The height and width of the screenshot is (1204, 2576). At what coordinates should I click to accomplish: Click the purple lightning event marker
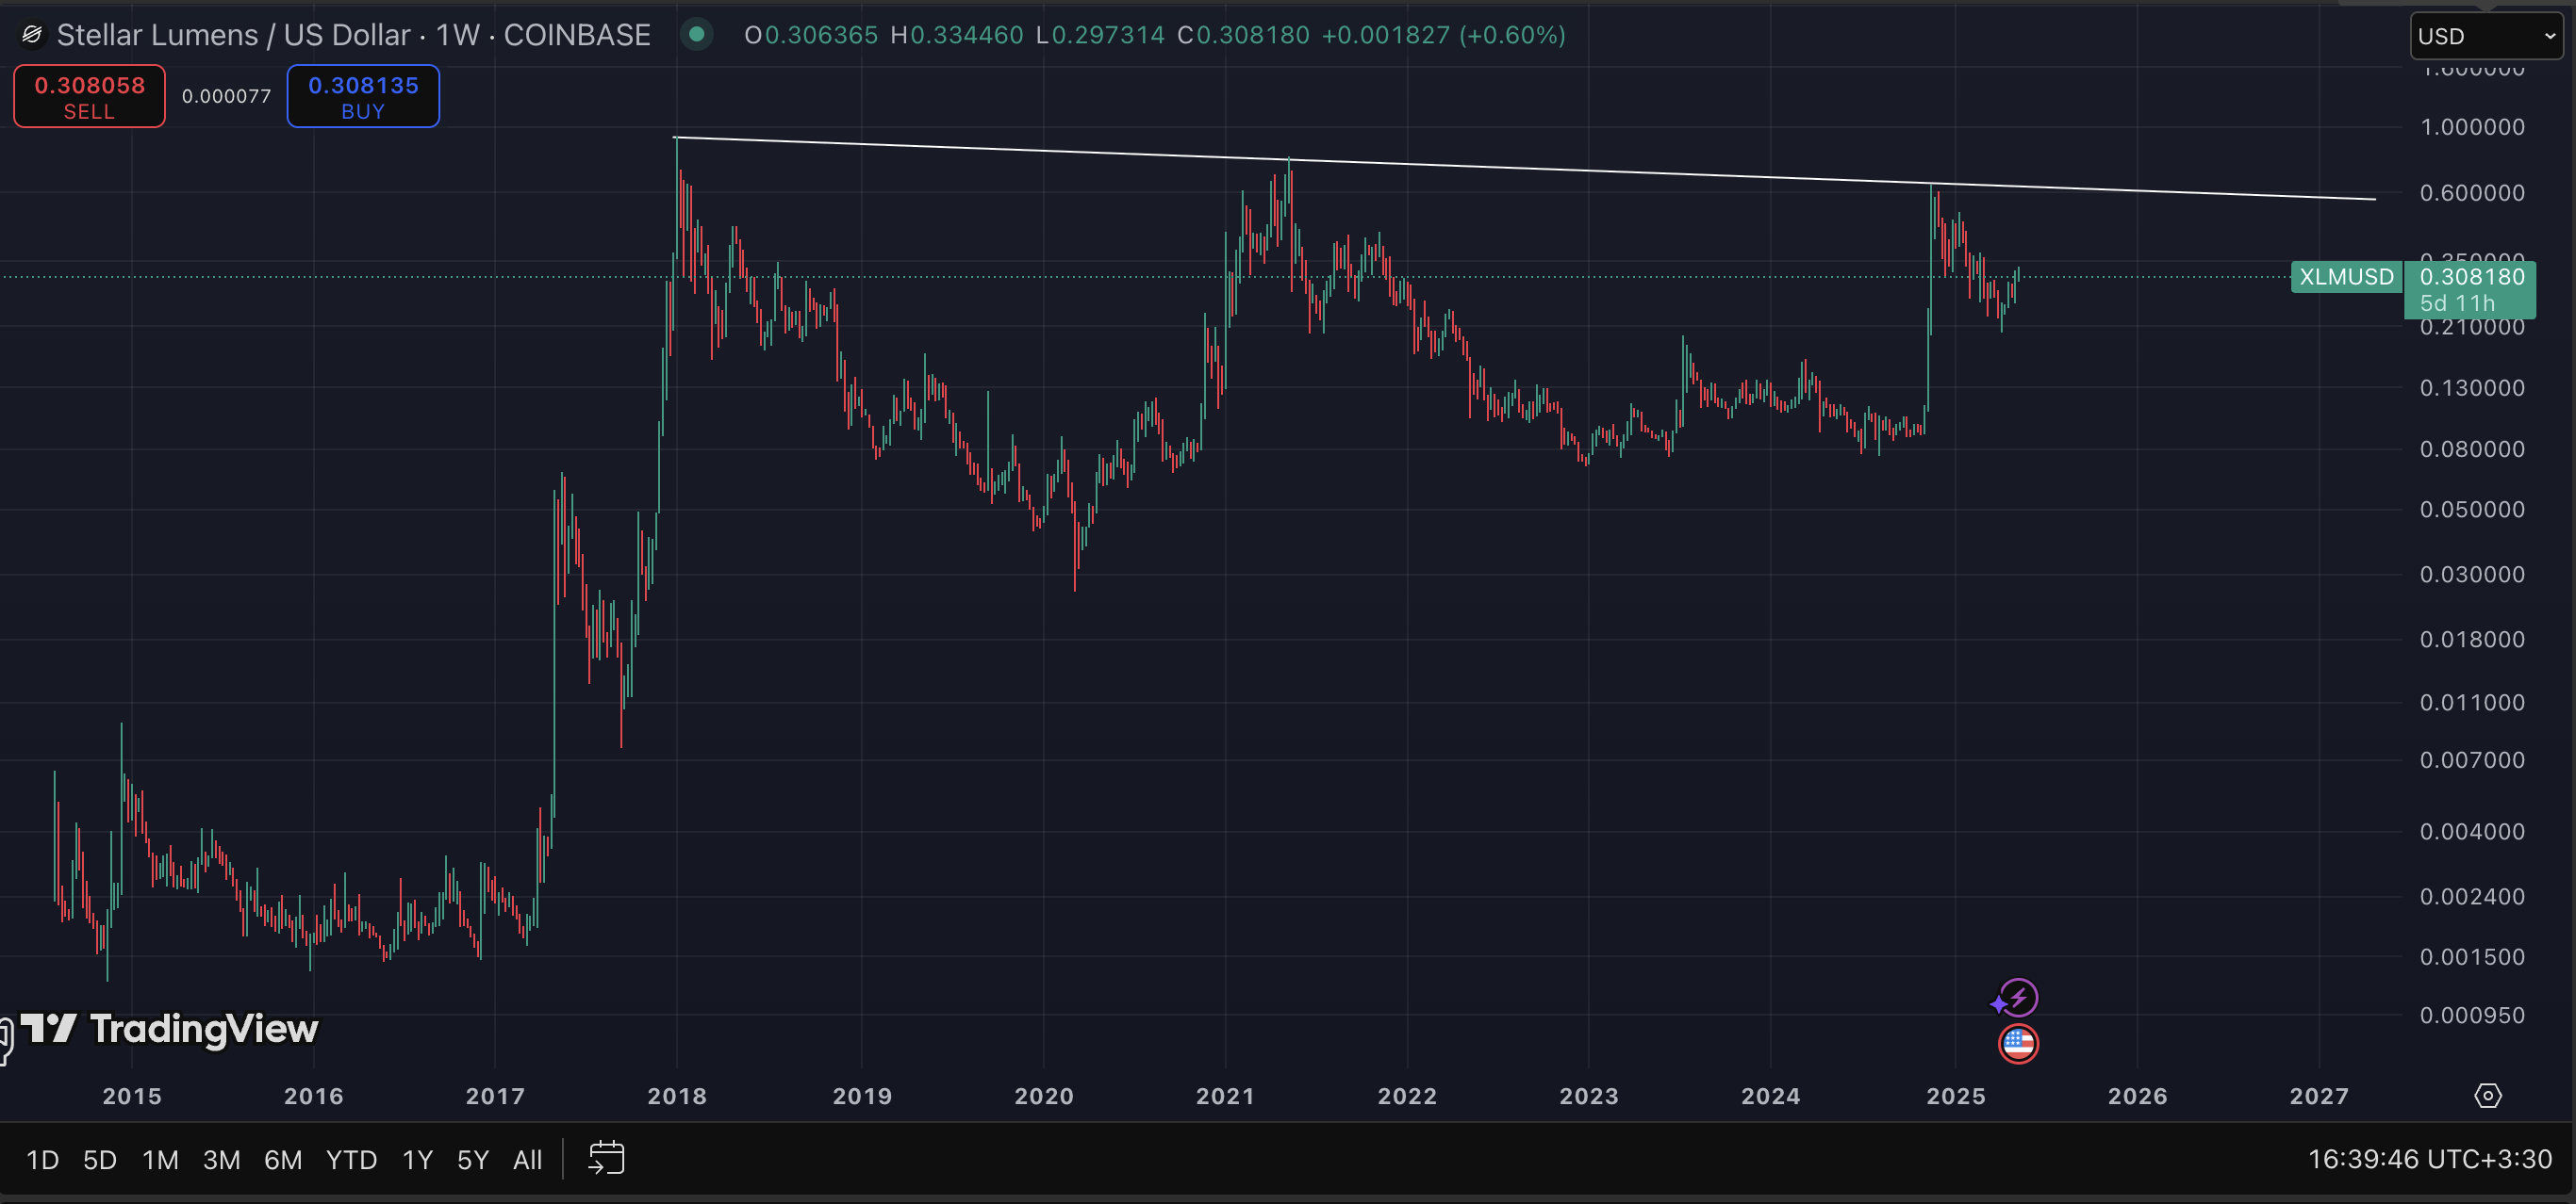pyautogui.click(x=2018, y=997)
